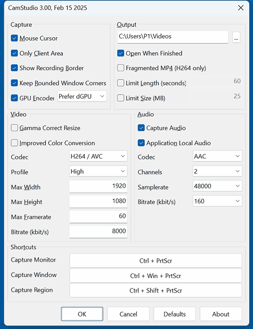253x329 pixels.
Task: Uncheck Application Local Audio
Action: pos(141,143)
